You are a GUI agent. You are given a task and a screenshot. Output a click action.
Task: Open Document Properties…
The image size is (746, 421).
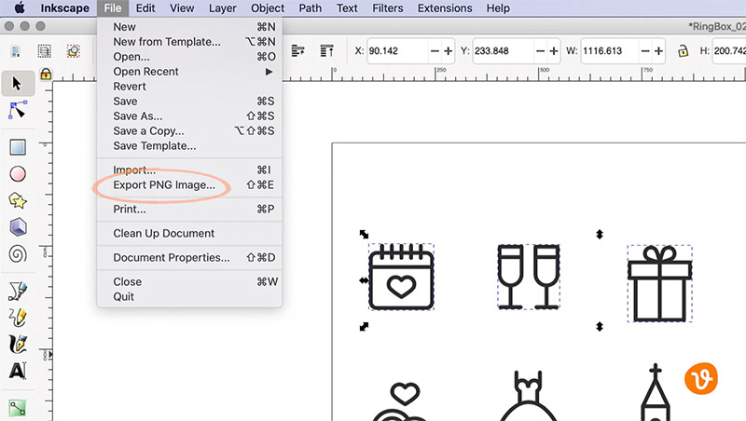click(x=189, y=258)
